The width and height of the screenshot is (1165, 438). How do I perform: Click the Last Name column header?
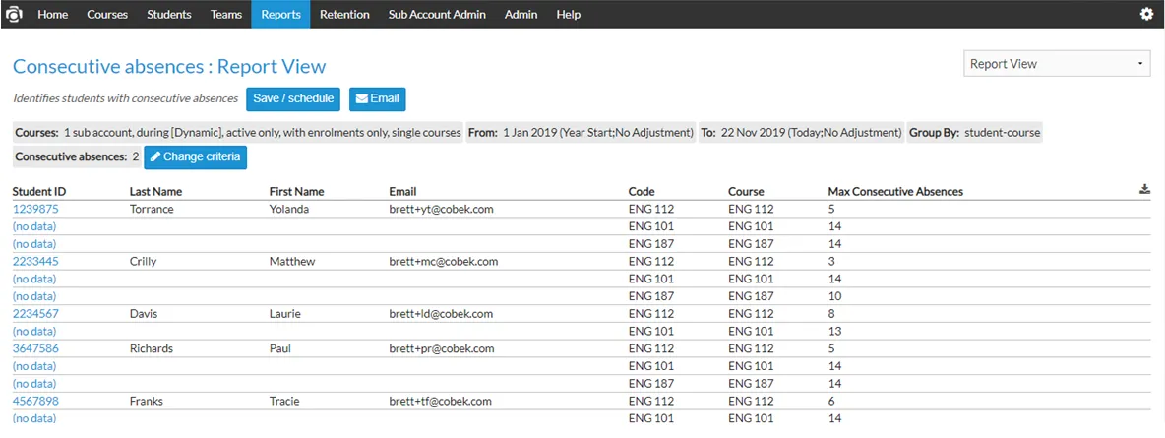click(x=156, y=191)
